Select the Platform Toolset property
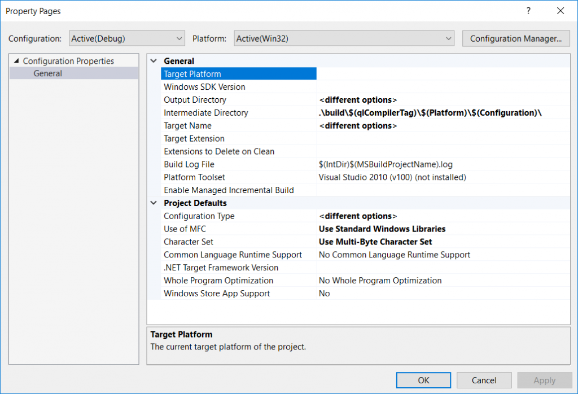 pyautogui.click(x=238, y=177)
